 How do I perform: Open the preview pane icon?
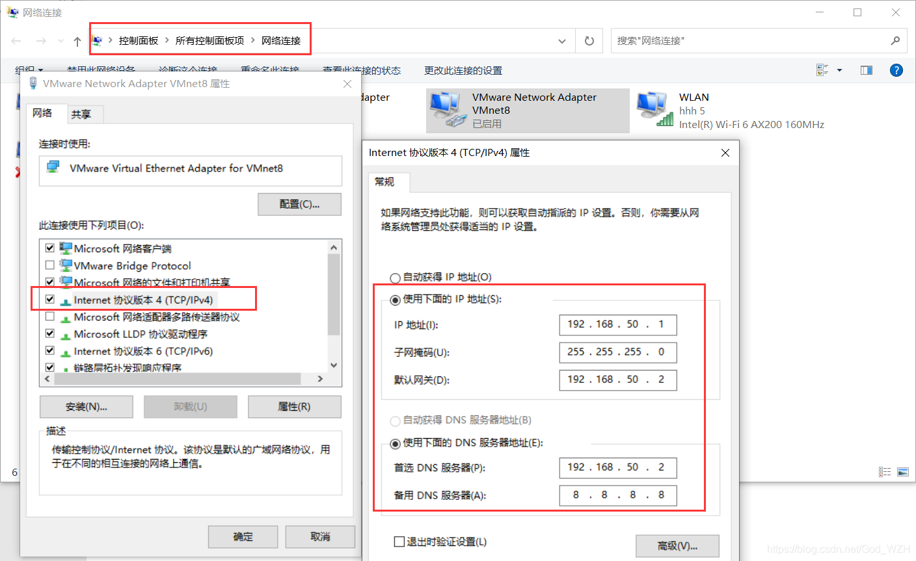(866, 70)
